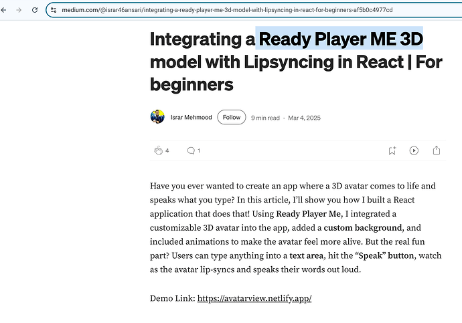
Task: Save the story with the bookmark icon
Action: [392, 150]
